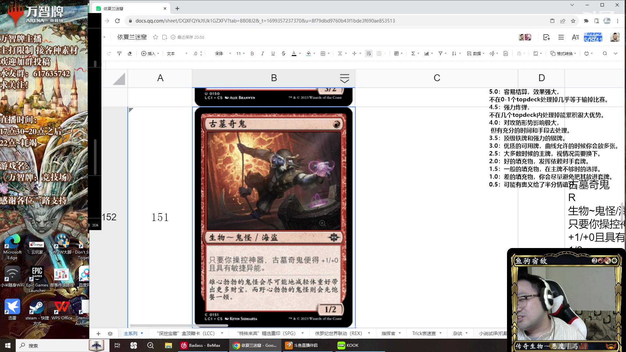Click the 最近保存 20:56 save status

188,37
